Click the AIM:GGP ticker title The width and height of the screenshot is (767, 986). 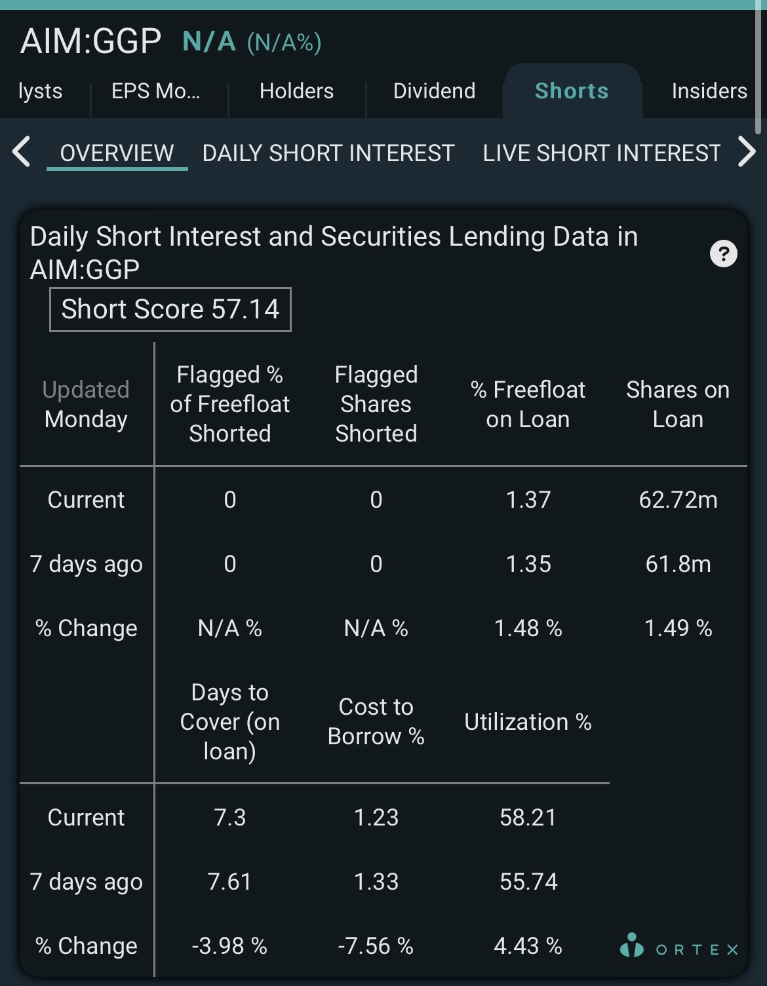(90, 41)
